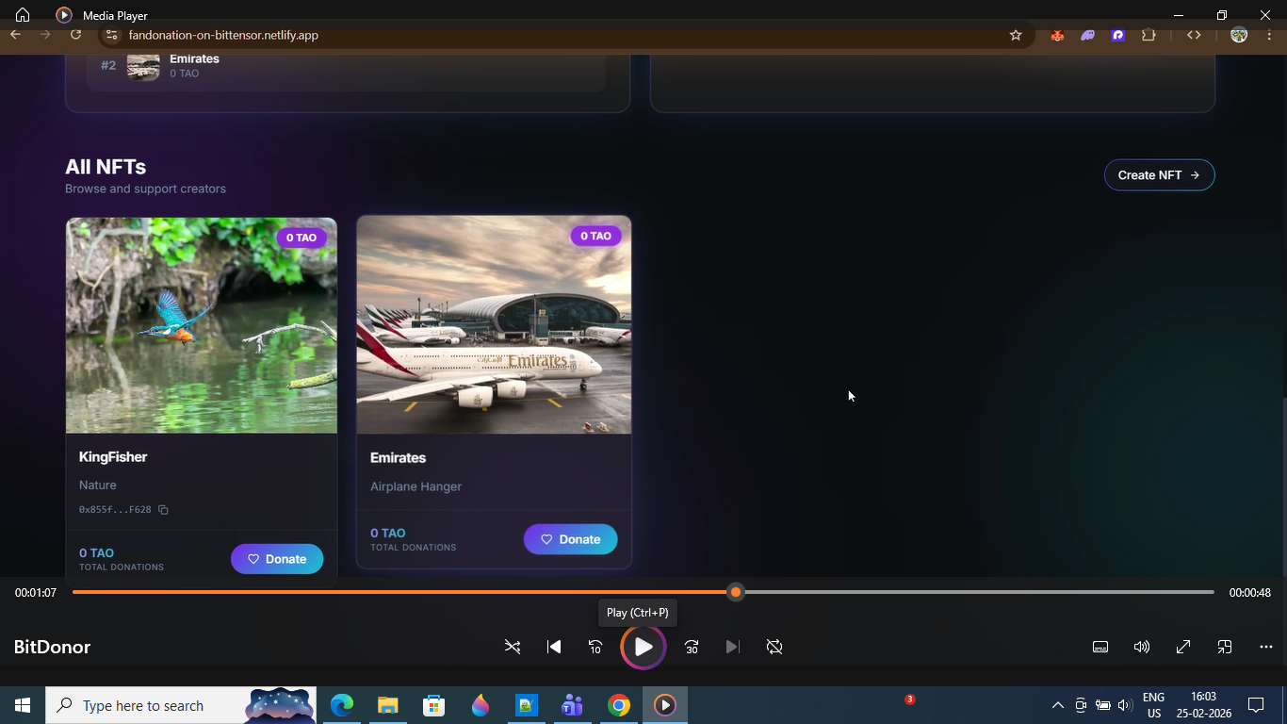1287x724 pixels.
Task: Skip forward 30 seconds
Action: (x=692, y=647)
